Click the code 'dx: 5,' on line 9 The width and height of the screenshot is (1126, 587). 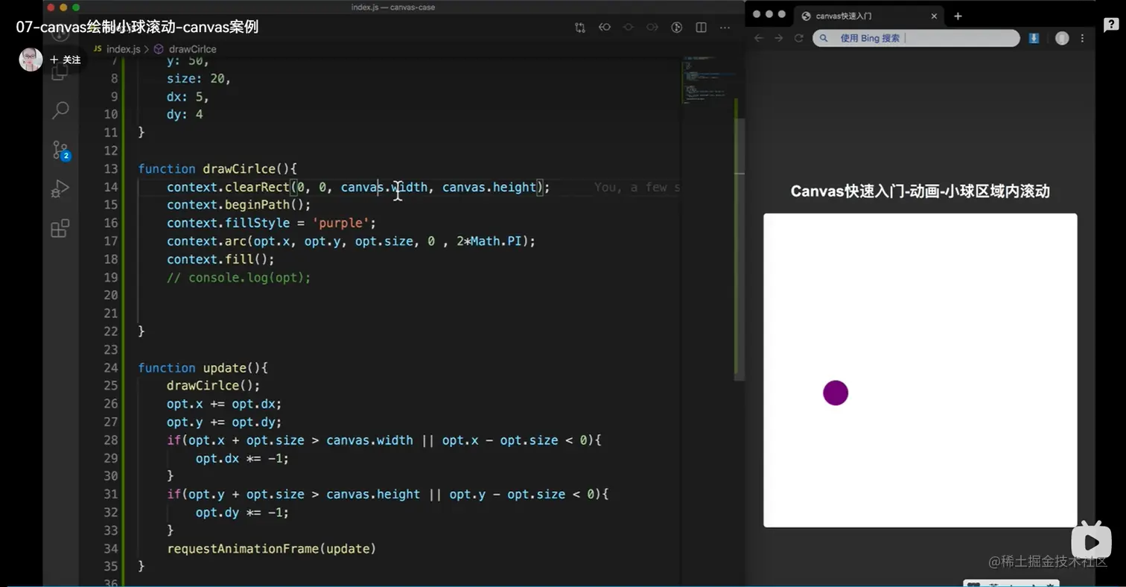[x=188, y=96]
